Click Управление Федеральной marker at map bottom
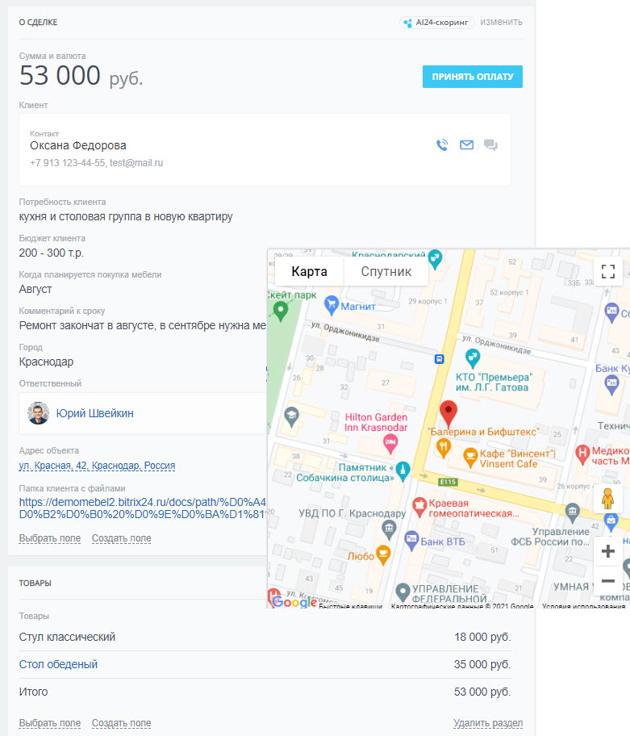630x736 pixels. tap(403, 592)
